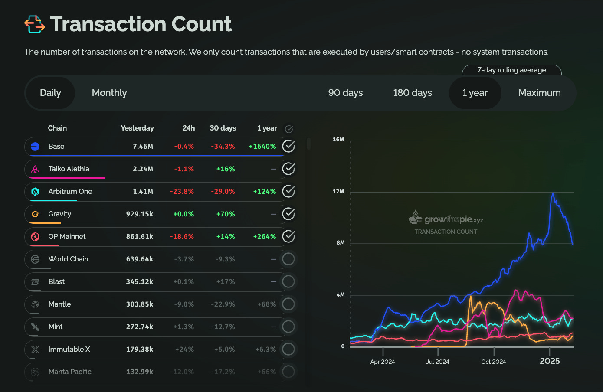Click Base yesterday value 7.46M
Image resolution: width=603 pixels, height=392 pixels.
143,147
